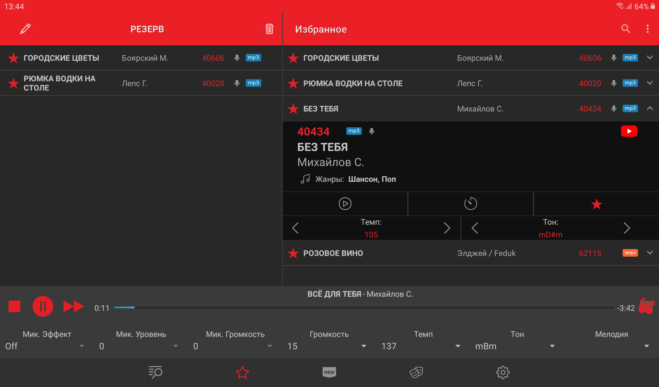Click the trash bin icon in РЕЗЕРВ header

(269, 29)
